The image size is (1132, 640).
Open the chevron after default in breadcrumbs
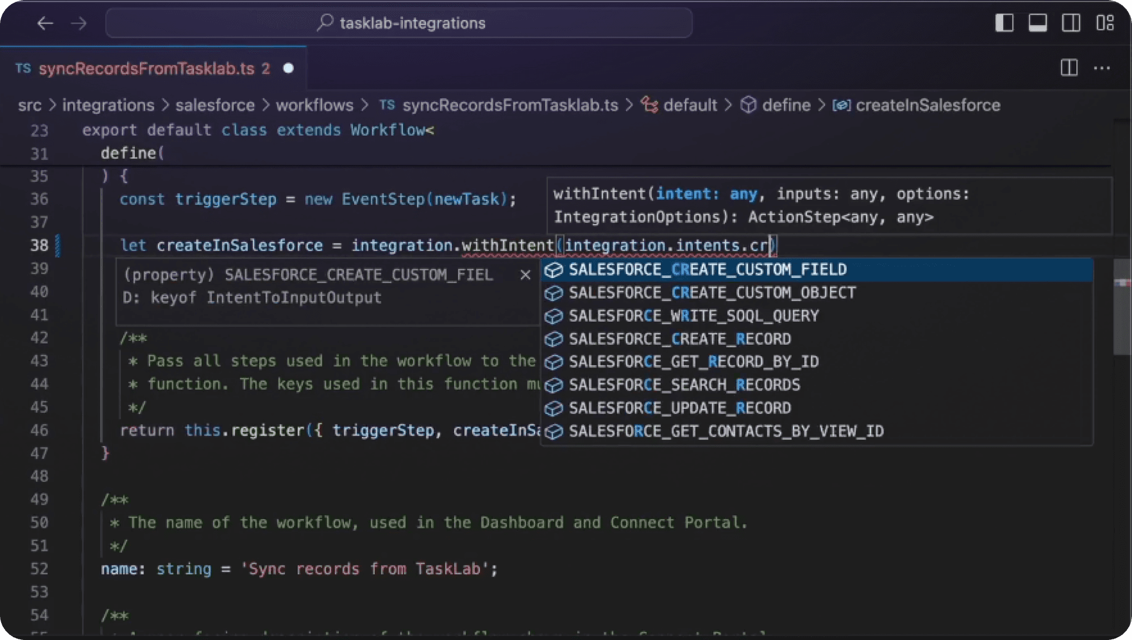coord(728,105)
